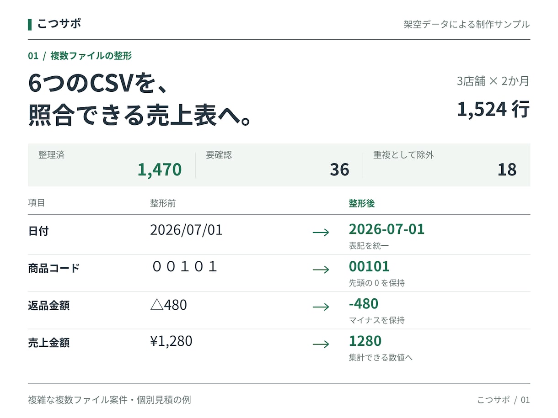Click the 売上金額 row label
558x418 pixels.
49,343
